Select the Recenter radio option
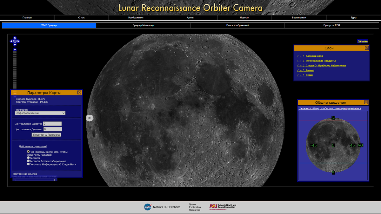This screenshot has height=214, width=381. (x=28, y=158)
